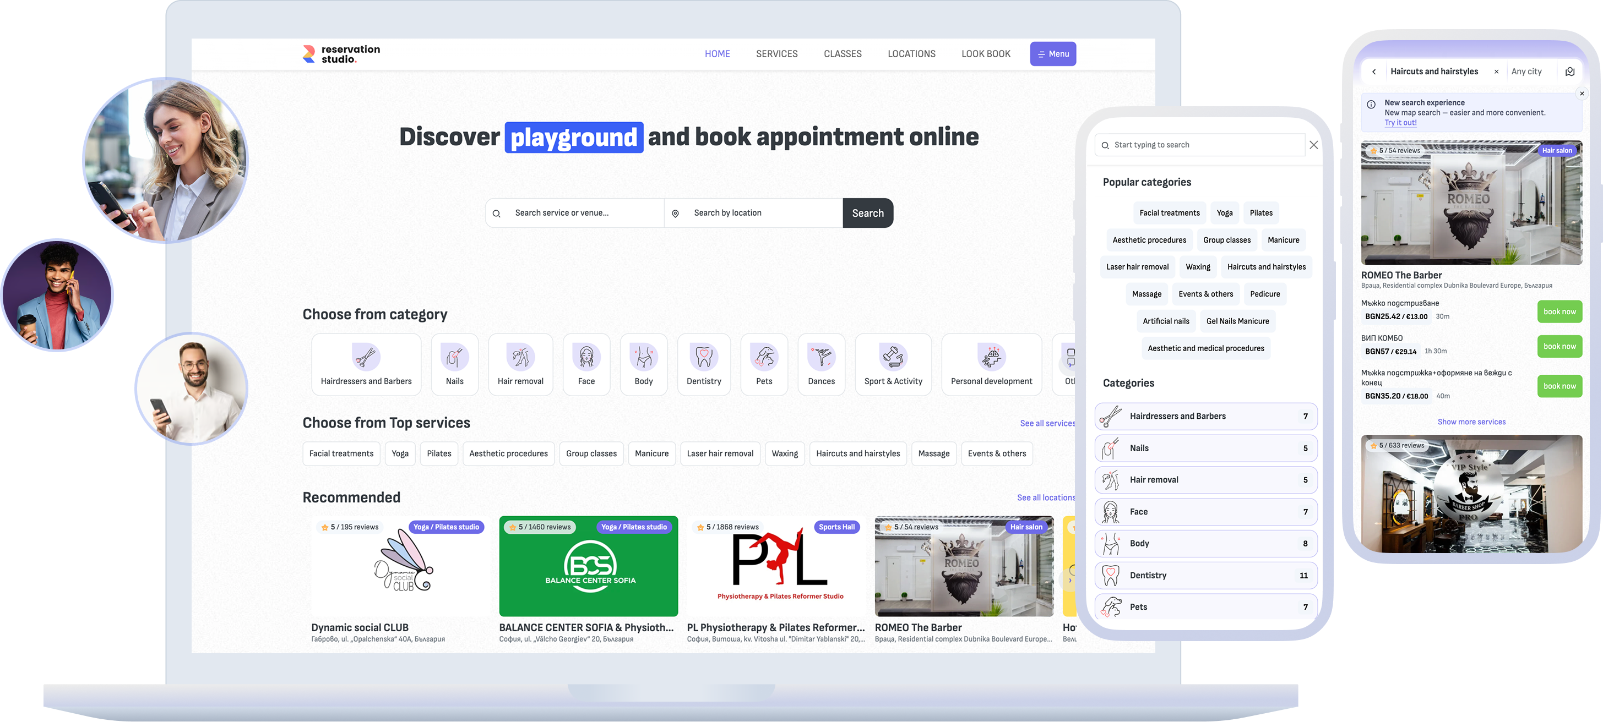Click the dark Search button
Image resolution: width=1603 pixels, height=722 pixels.
click(867, 214)
